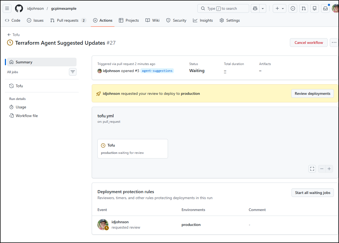Open pull requests icon in header
The width and height of the screenshot is (339, 243).
[x=304, y=8]
